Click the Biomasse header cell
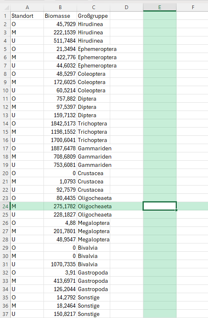 tap(60, 16)
